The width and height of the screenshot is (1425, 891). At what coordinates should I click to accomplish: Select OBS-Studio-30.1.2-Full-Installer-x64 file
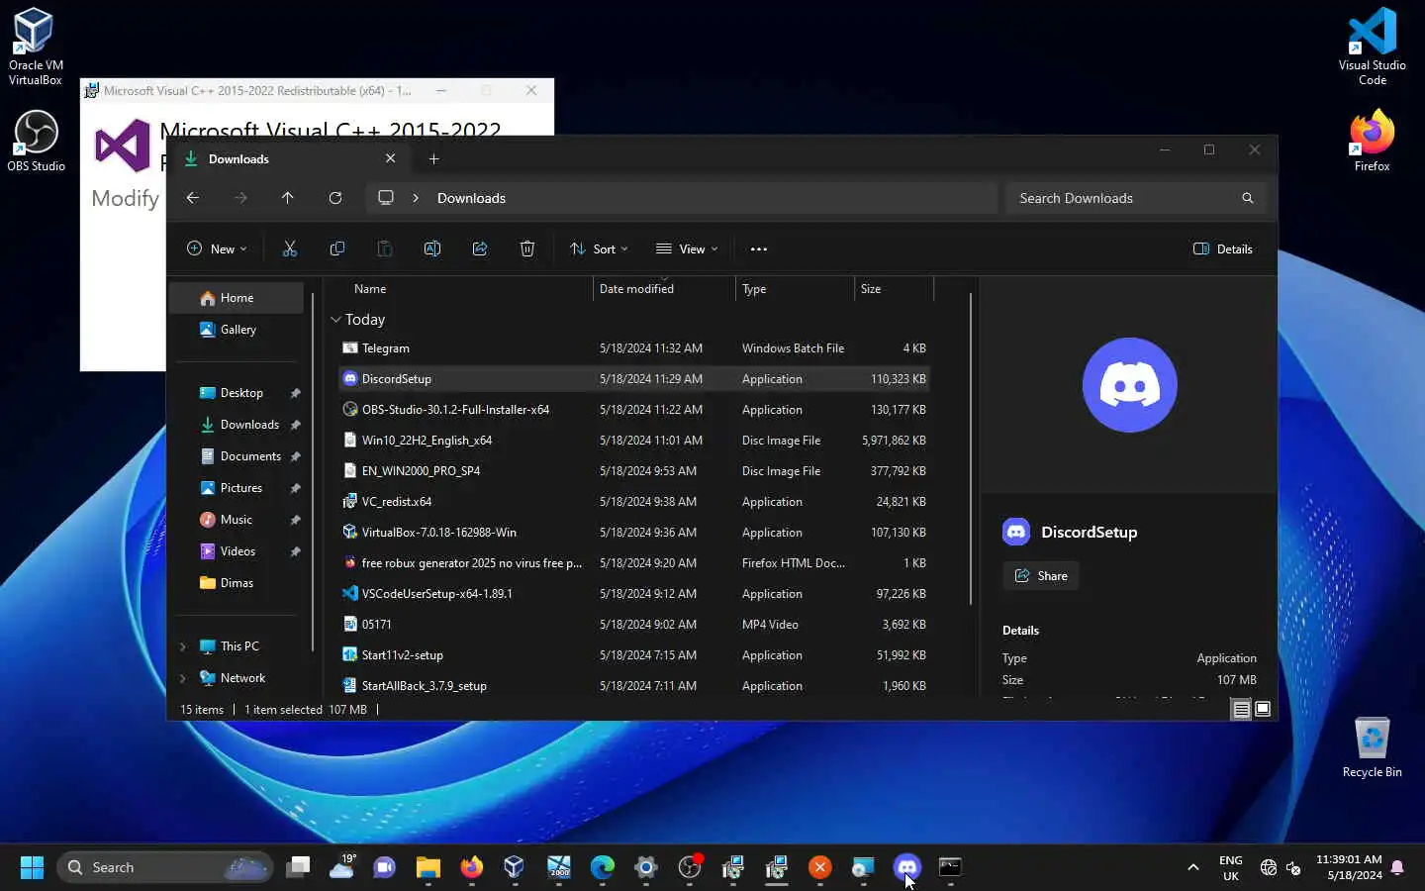coord(633,410)
